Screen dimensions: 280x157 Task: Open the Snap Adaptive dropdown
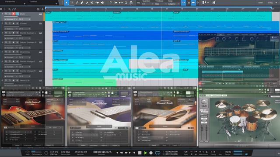[x=174, y=4]
